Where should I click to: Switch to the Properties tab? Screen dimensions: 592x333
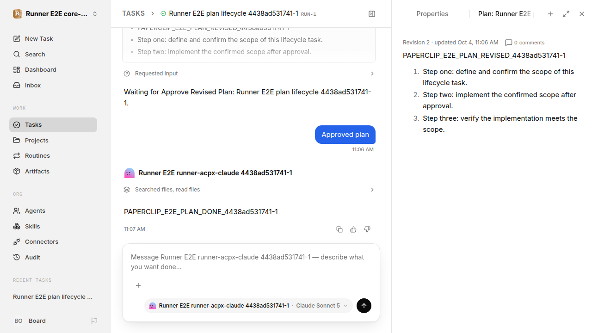pyautogui.click(x=432, y=14)
